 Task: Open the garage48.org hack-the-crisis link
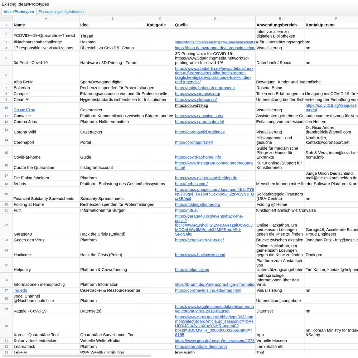[x=214, y=225]
